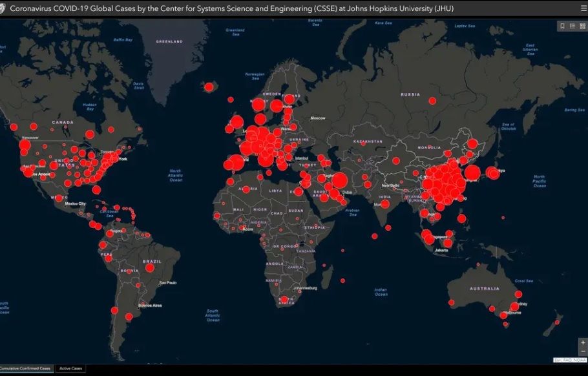Screen dimensions: 588x376
Task: Click the Moscow city label
Action: [x=318, y=118]
